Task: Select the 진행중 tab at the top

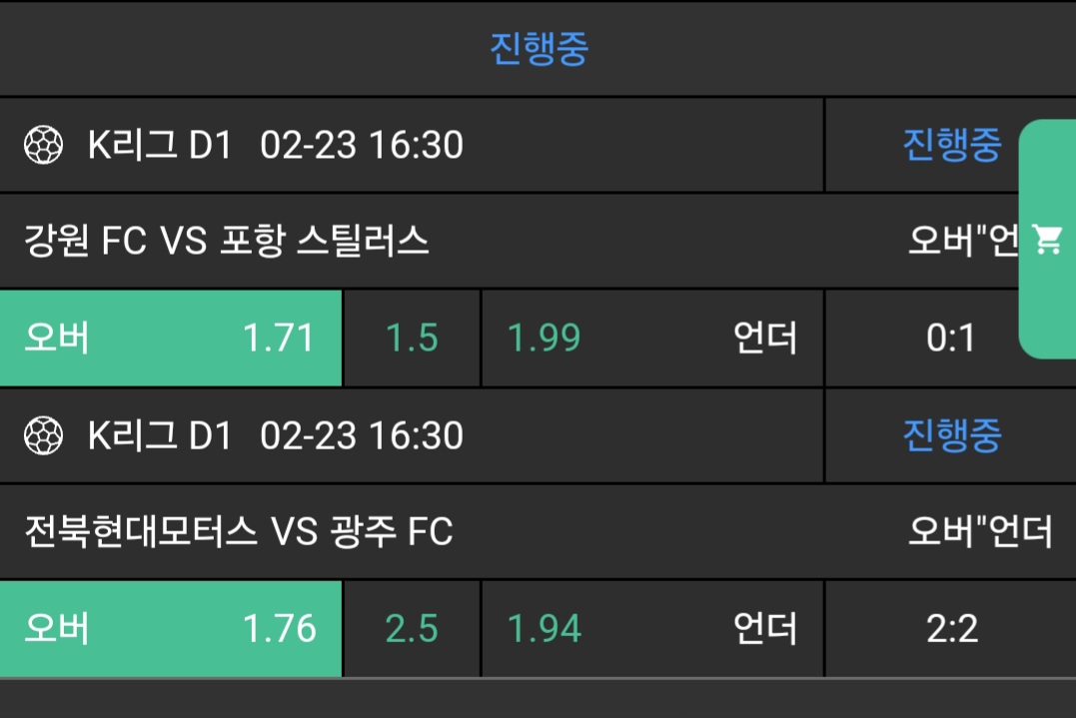Action: coord(538,48)
